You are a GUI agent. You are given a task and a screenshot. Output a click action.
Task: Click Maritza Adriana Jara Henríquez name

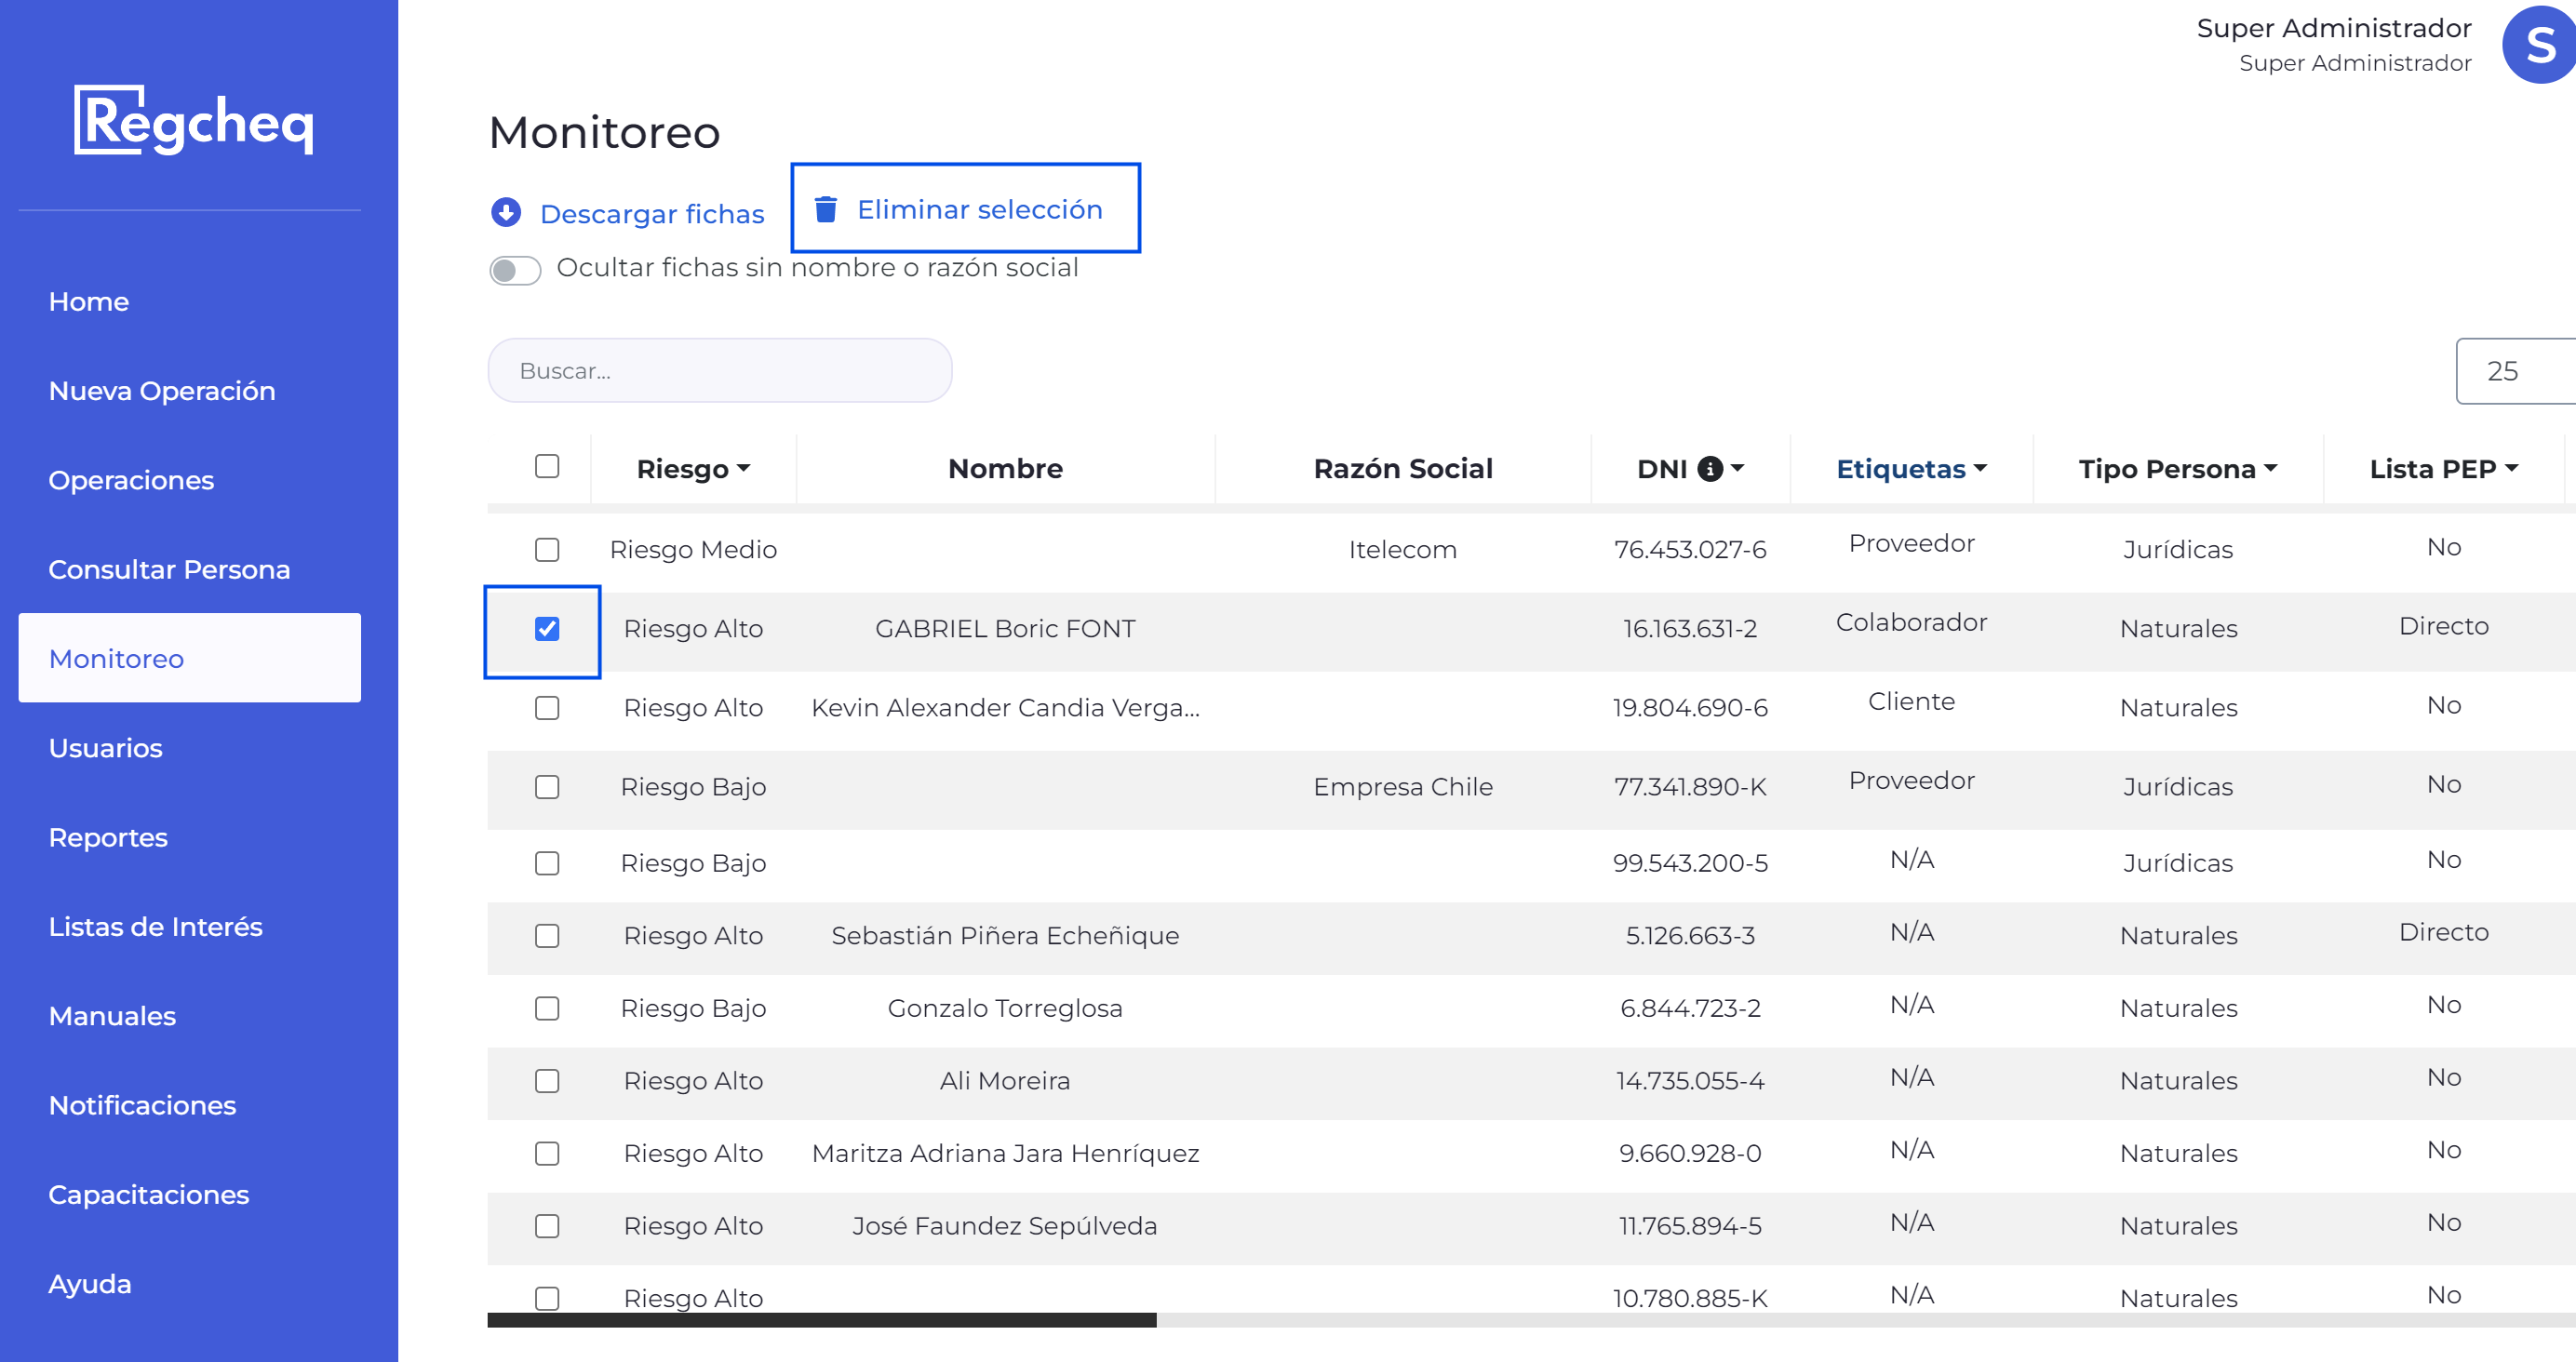pos(1005,1153)
